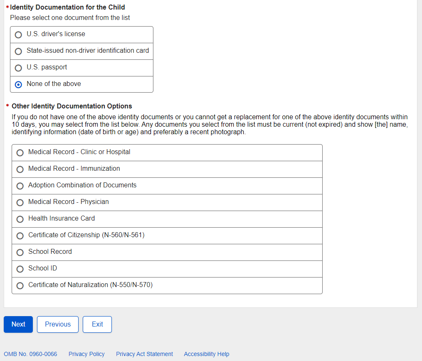The image size is (422, 361).
Task: Choose the School Record option
Action: (20, 253)
